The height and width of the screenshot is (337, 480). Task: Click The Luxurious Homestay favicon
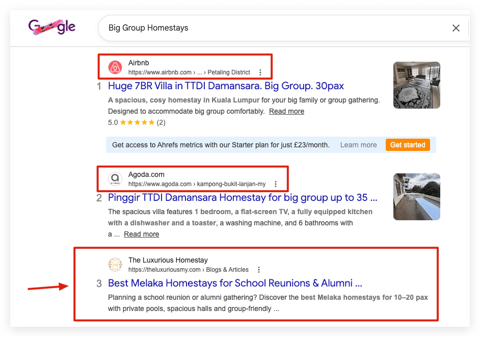click(115, 265)
